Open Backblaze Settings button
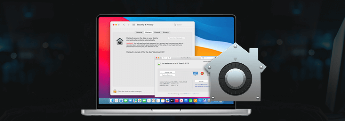345x121 pixels. pyautogui.click(x=201, y=81)
